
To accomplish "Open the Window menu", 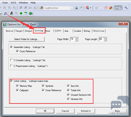I will [23, 3].
